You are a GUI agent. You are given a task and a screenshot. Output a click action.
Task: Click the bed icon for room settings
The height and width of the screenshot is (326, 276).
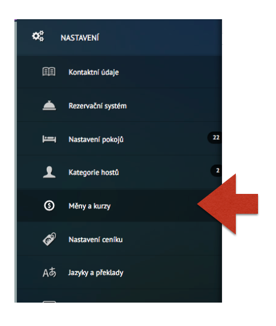pyautogui.click(x=49, y=139)
